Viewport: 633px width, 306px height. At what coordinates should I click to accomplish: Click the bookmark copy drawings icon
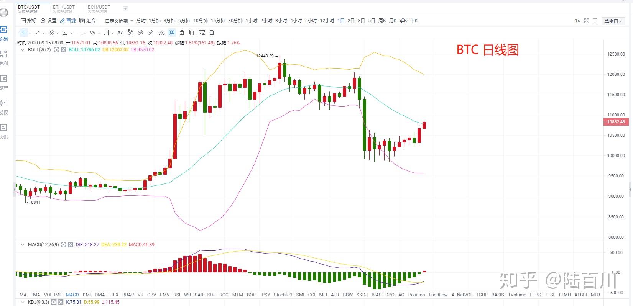(x=192, y=33)
